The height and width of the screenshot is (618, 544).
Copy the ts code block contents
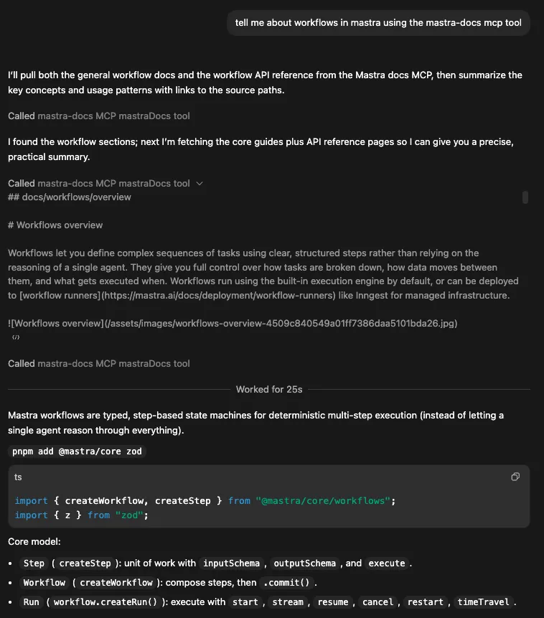515,477
